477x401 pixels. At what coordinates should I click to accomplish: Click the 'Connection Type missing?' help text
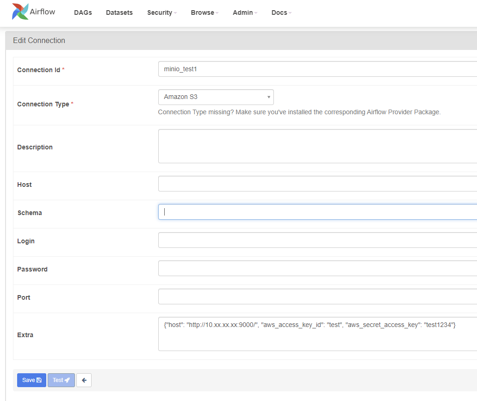[299, 112]
